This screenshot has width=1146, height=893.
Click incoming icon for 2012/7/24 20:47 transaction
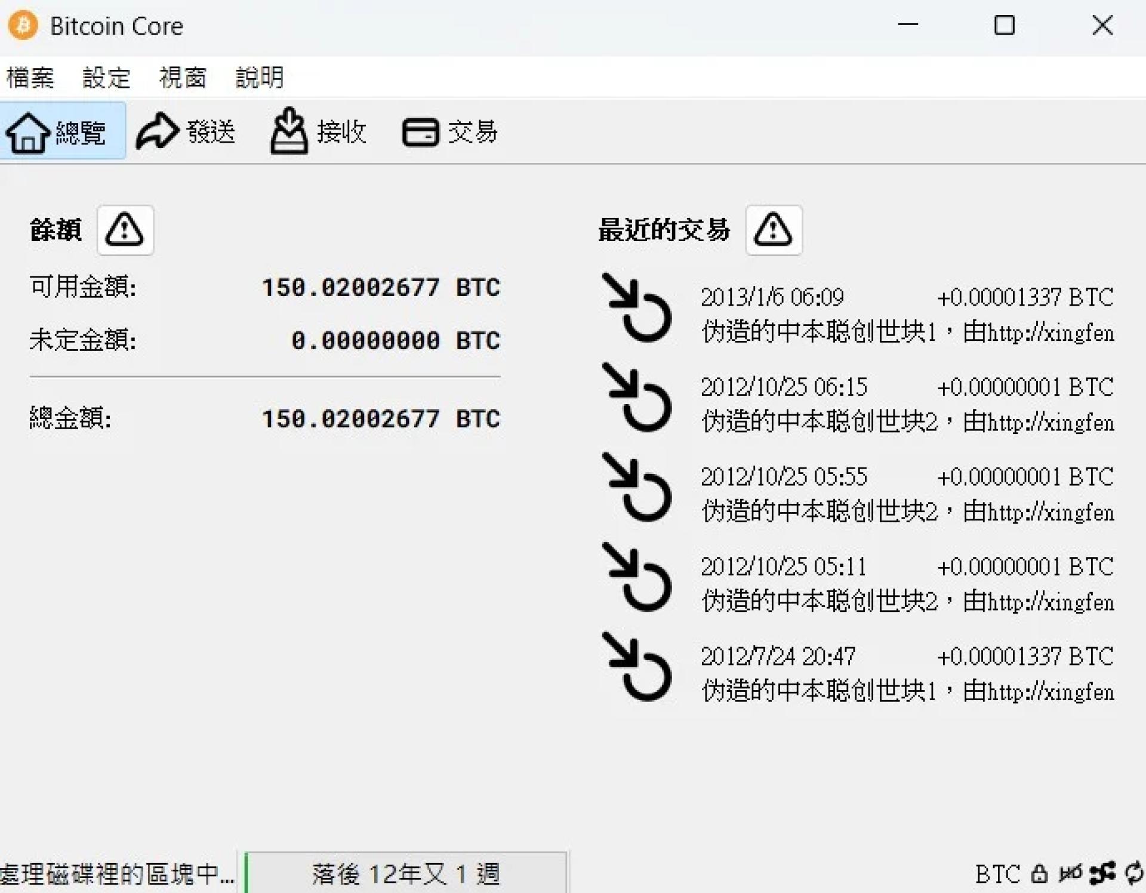(637, 666)
